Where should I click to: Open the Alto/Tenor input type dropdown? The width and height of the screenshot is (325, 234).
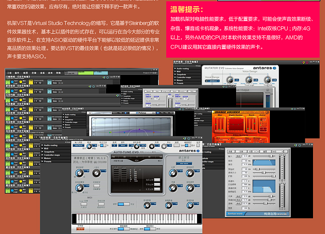tap(79, 145)
